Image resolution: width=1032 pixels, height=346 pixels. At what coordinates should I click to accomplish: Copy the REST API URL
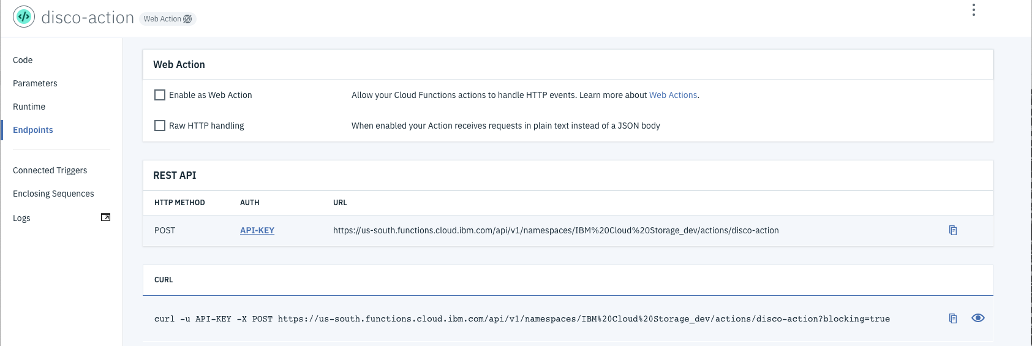(953, 230)
